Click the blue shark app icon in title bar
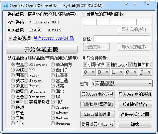This screenshot has width=158, height=134. (x=5, y=6)
